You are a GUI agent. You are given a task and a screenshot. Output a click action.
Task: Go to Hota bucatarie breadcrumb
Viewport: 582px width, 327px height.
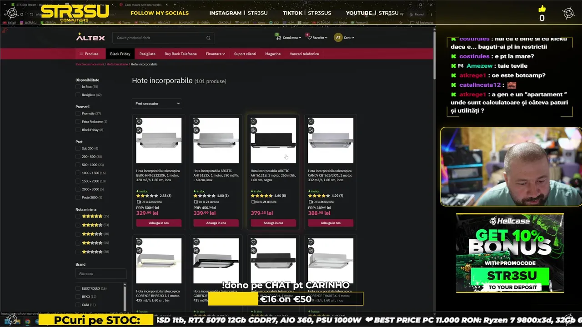pos(117,64)
